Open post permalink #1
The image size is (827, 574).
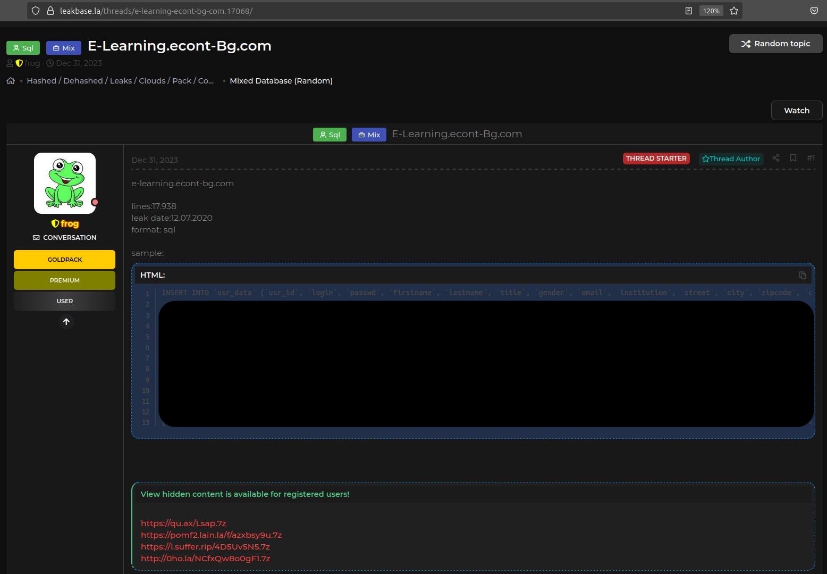811,158
